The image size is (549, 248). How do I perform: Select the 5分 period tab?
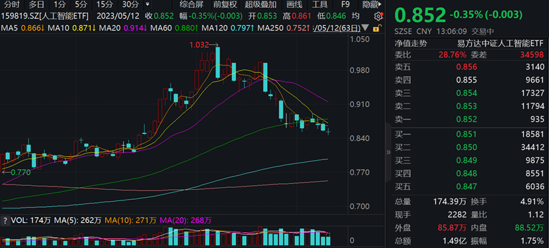click(81, 5)
